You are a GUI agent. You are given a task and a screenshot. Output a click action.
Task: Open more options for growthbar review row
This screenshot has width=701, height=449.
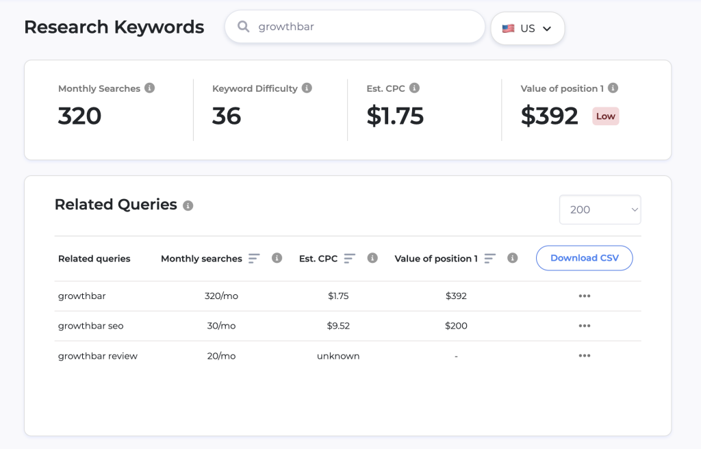point(585,356)
